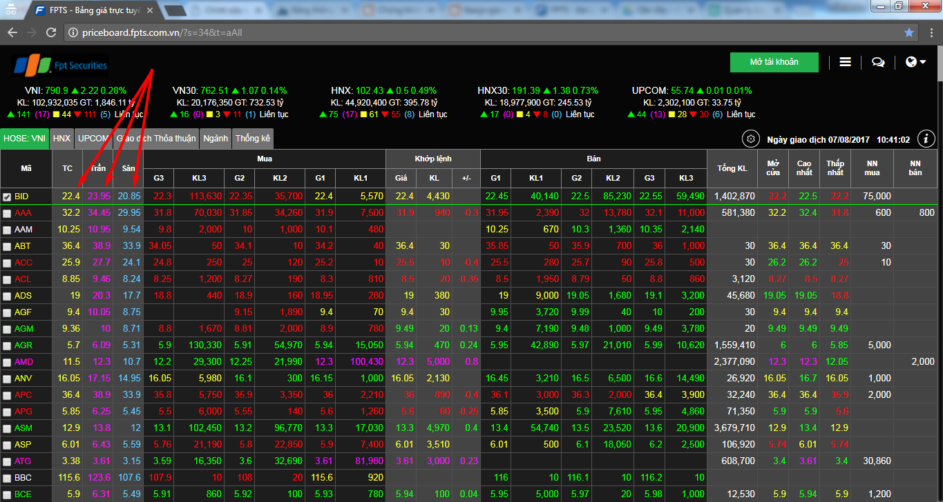Check the AAA stock checkbox
The width and height of the screenshot is (943, 502).
coord(7,214)
